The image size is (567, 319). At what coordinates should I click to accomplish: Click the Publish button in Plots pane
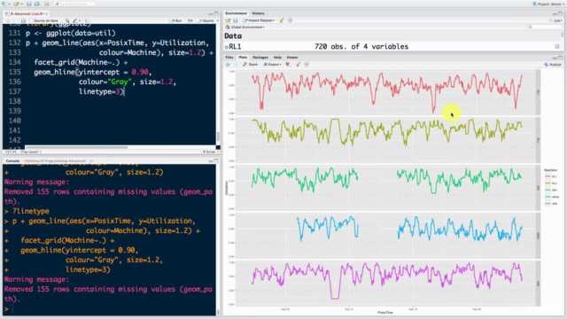pyautogui.click(x=553, y=65)
